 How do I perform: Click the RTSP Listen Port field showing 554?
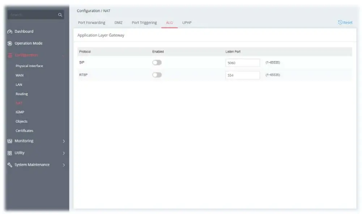click(242, 75)
